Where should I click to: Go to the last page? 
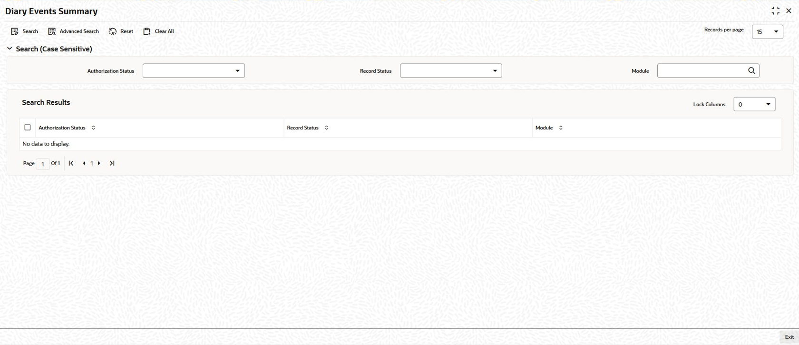(x=112, y=163)
